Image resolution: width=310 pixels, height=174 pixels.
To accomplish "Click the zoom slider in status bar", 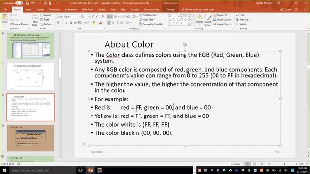I will [x=285, y=164].
